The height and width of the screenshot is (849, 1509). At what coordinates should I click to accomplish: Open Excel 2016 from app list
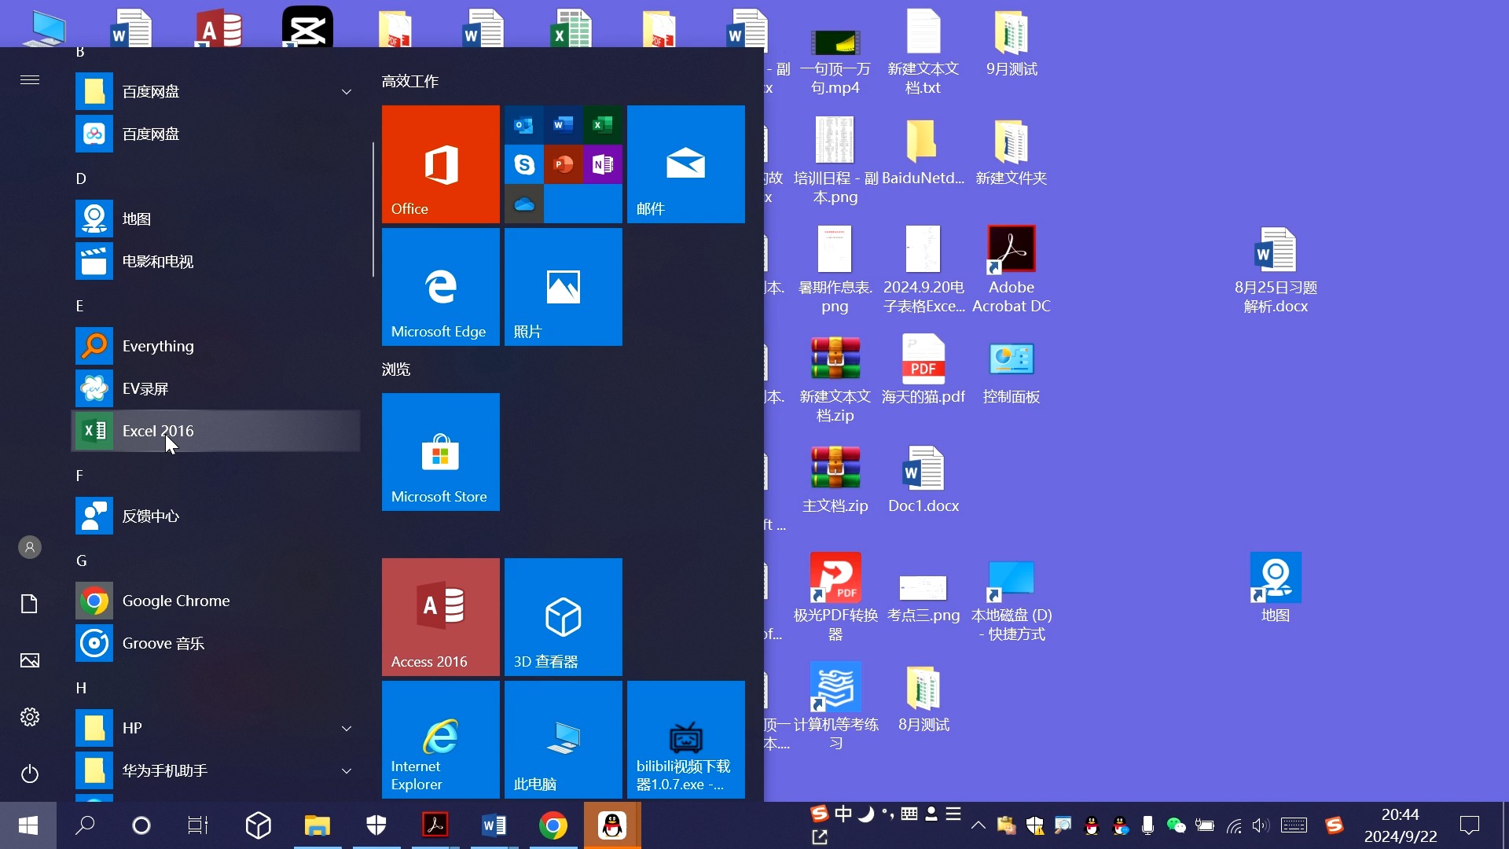157,431
